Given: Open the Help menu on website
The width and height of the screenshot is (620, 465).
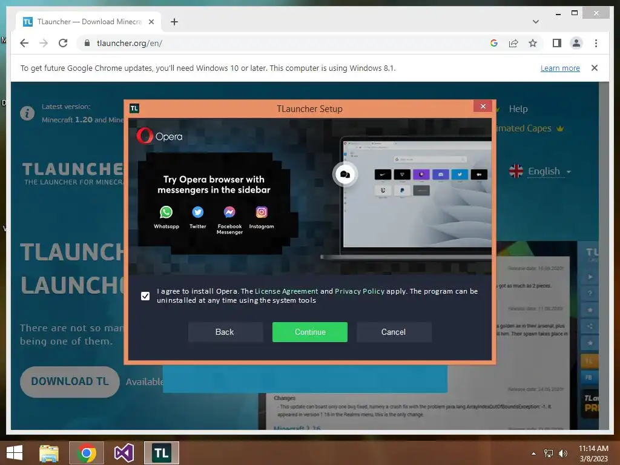Looking at the screenshot, I should (518, 109).
